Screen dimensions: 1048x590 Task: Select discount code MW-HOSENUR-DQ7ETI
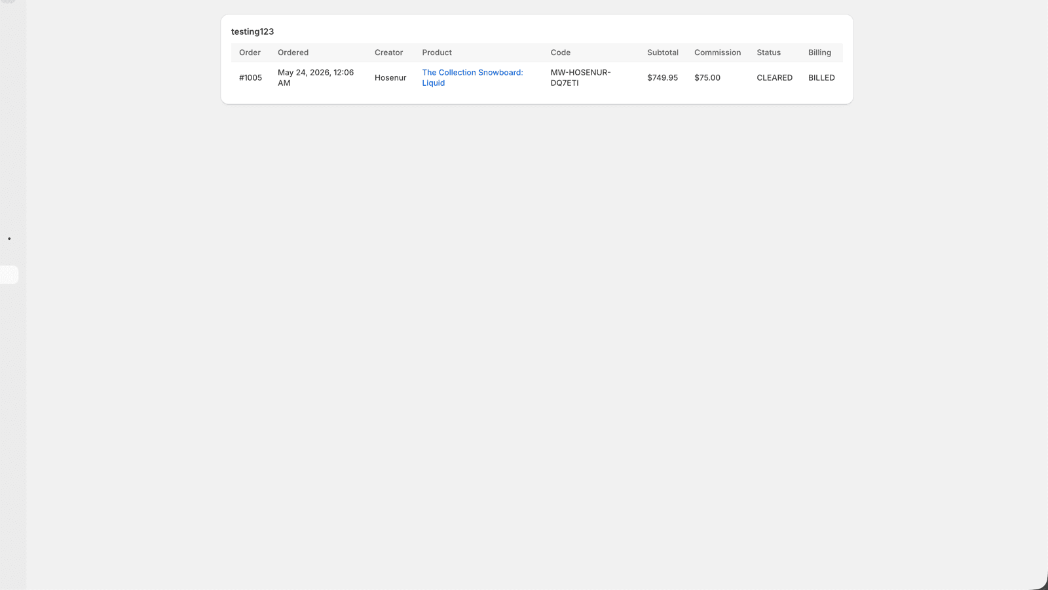pyautogui.click(x=580, y=77)
